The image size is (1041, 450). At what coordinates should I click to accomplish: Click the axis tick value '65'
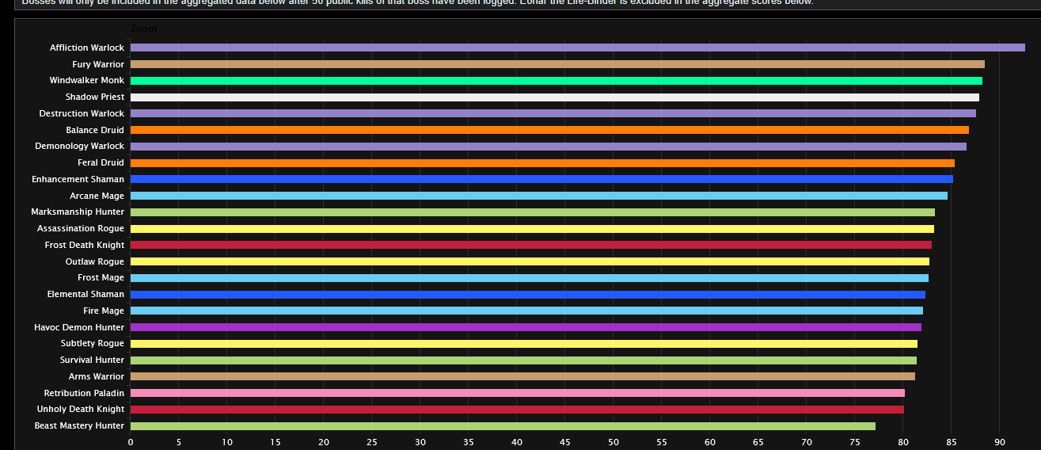758,443
